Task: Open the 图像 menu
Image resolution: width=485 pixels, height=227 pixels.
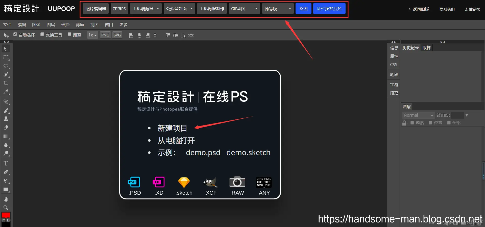Action: 36,25
